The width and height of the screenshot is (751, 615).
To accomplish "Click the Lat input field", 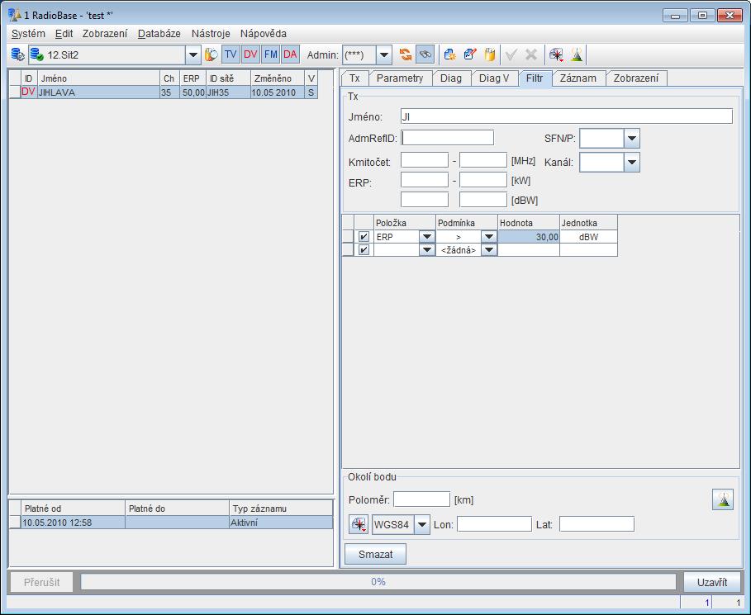I will pyautogui.click(x=597, y=524).
